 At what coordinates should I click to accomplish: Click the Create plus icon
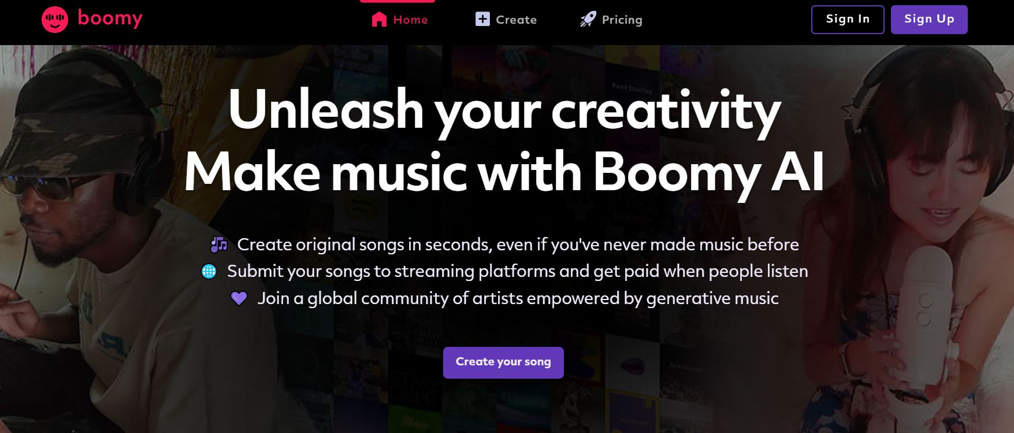click(x=482, y=19)
